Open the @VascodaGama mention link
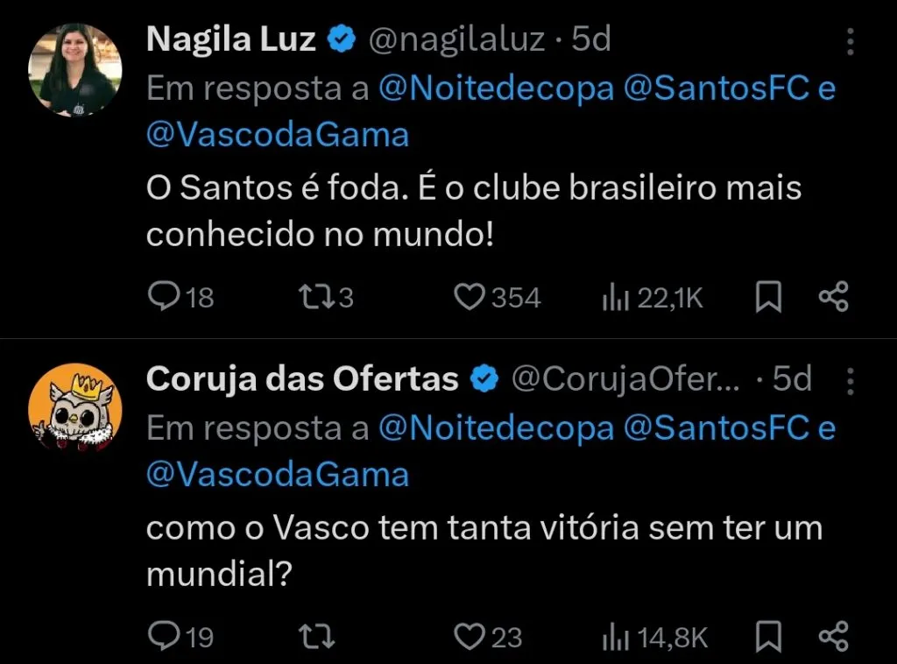Screen dimensions: 897x664 point(277,133)
